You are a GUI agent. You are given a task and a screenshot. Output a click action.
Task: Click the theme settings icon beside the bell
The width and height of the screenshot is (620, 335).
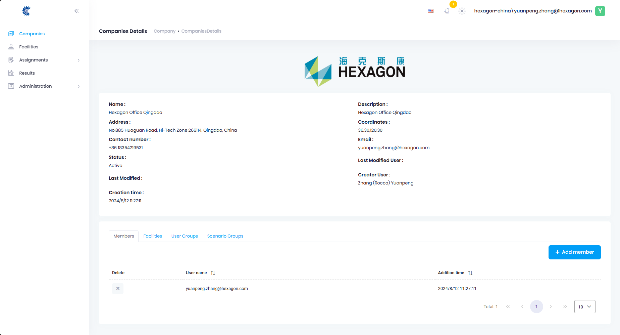[462, 11]
